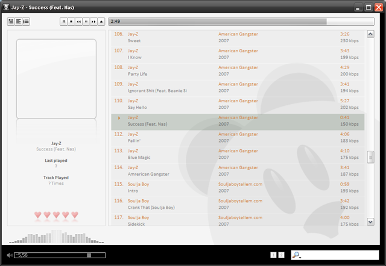Select track 116 Crank That (Soulja Boy)
Viewport: 386px width, 266px height.
(238, 205)
